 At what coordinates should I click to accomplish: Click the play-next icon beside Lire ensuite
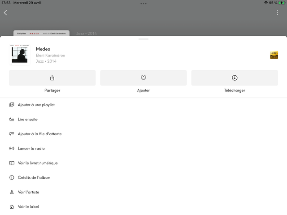click(x=12, y=120)
